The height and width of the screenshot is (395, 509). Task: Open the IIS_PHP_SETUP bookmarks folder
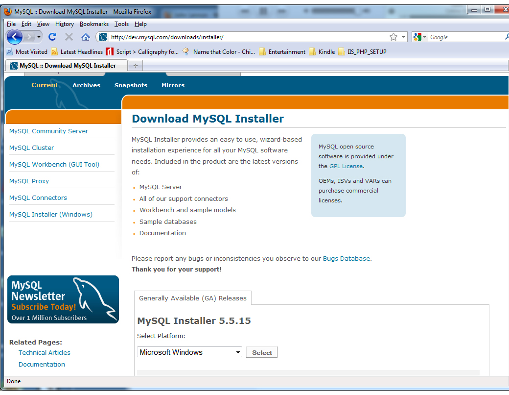point(362,51)
